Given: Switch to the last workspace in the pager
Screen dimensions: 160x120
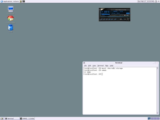Looking at the screenshot, I should (x=158, y=118).
